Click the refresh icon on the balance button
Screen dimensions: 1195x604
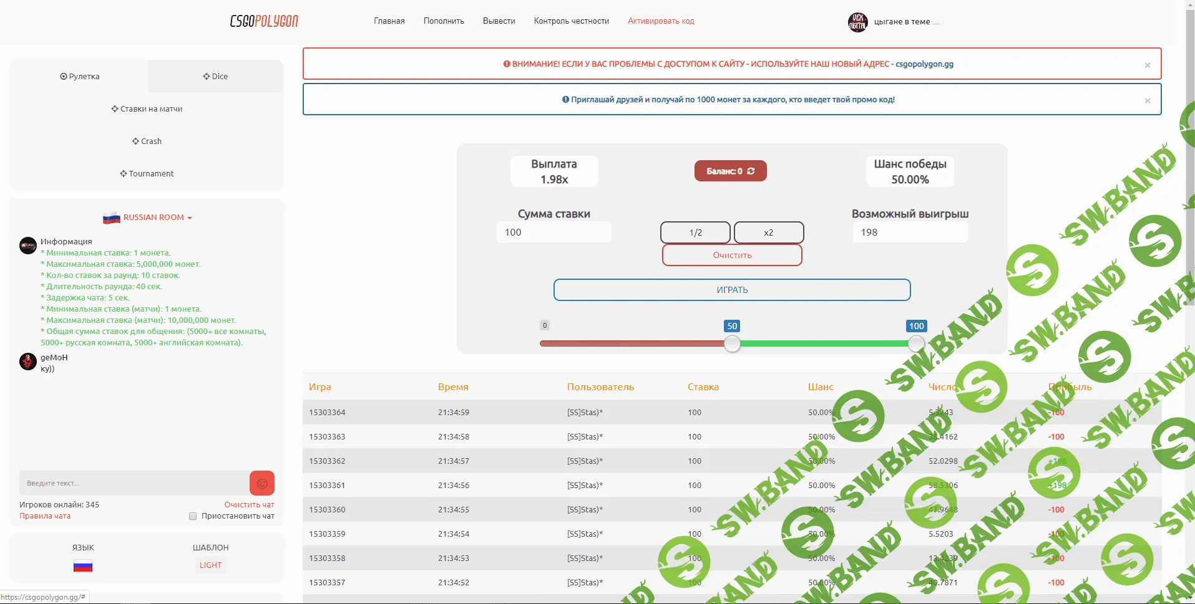pyautogui.click(x=751, y=171)
